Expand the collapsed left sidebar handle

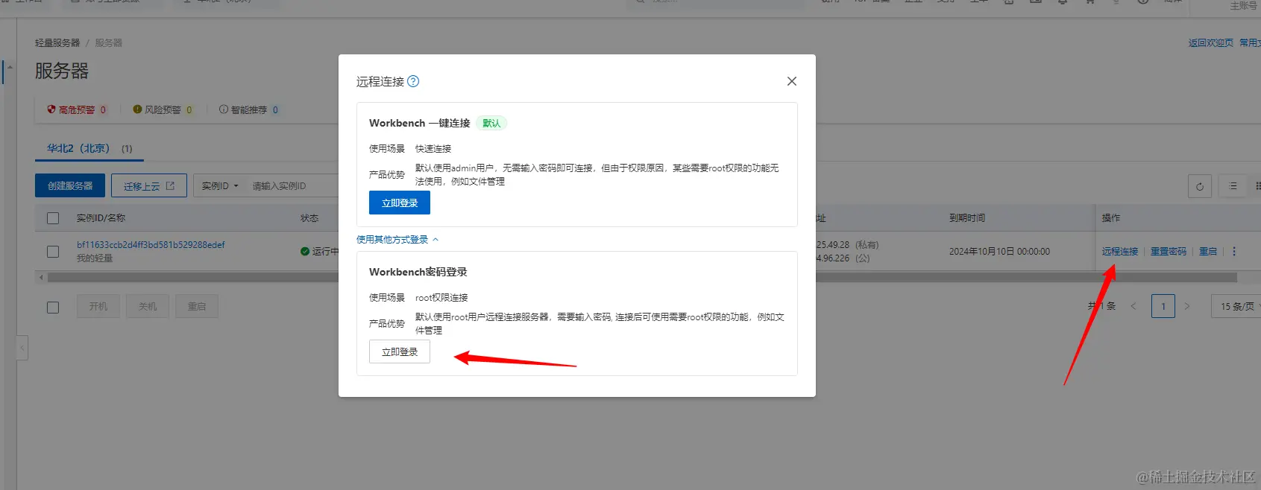pos(22,348)
